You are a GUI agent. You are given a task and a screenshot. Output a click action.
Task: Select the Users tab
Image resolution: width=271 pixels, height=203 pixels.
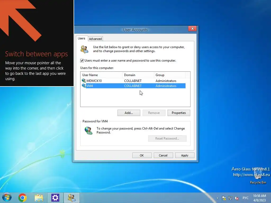pos(82,38)
